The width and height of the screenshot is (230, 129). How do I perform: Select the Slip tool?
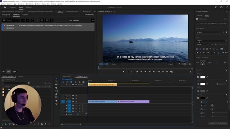[x=56, y=91]
